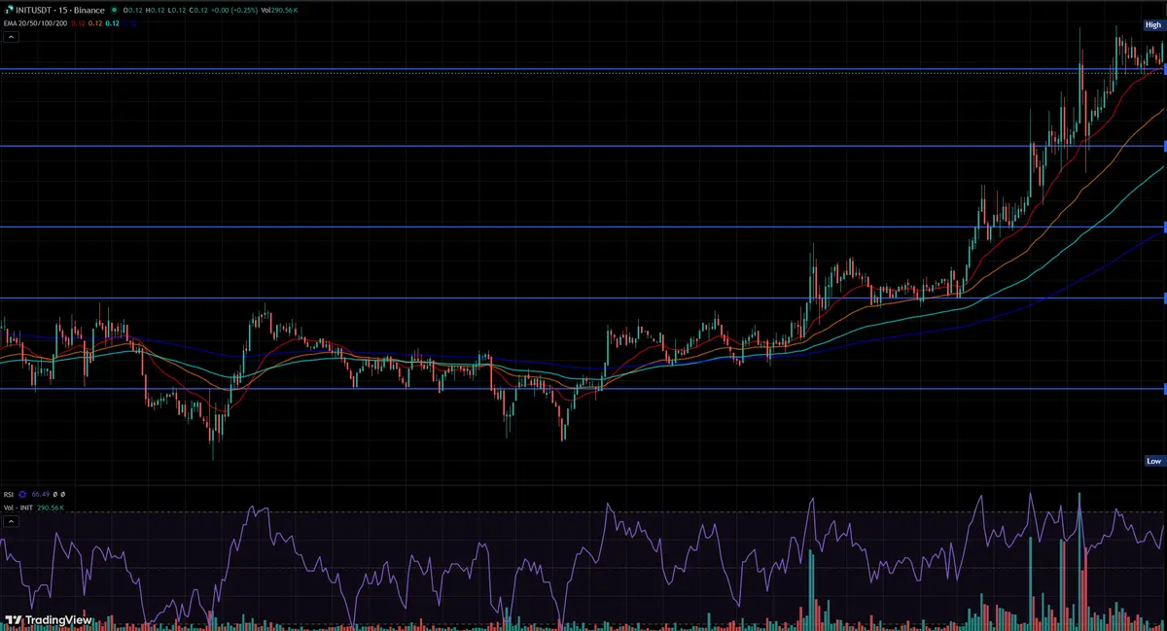The image size is (1167, 631).
Task: Click the Vol290.56K value in top legend
Action: [279, 11]
